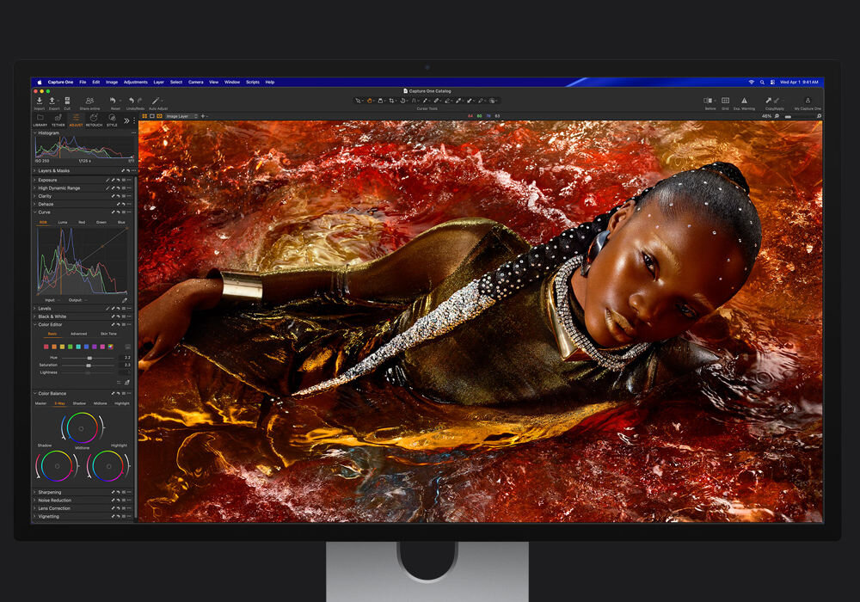Click the Export icon
The width and height of the screenshot is (860, 602).
[52, 100]
